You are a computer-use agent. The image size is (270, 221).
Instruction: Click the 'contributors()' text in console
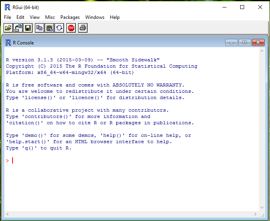(x=47, y=116)
